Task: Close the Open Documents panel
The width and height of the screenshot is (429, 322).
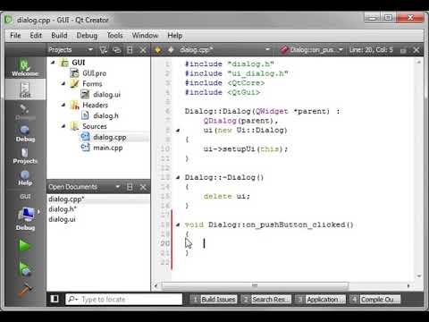Action: (143, 187)
